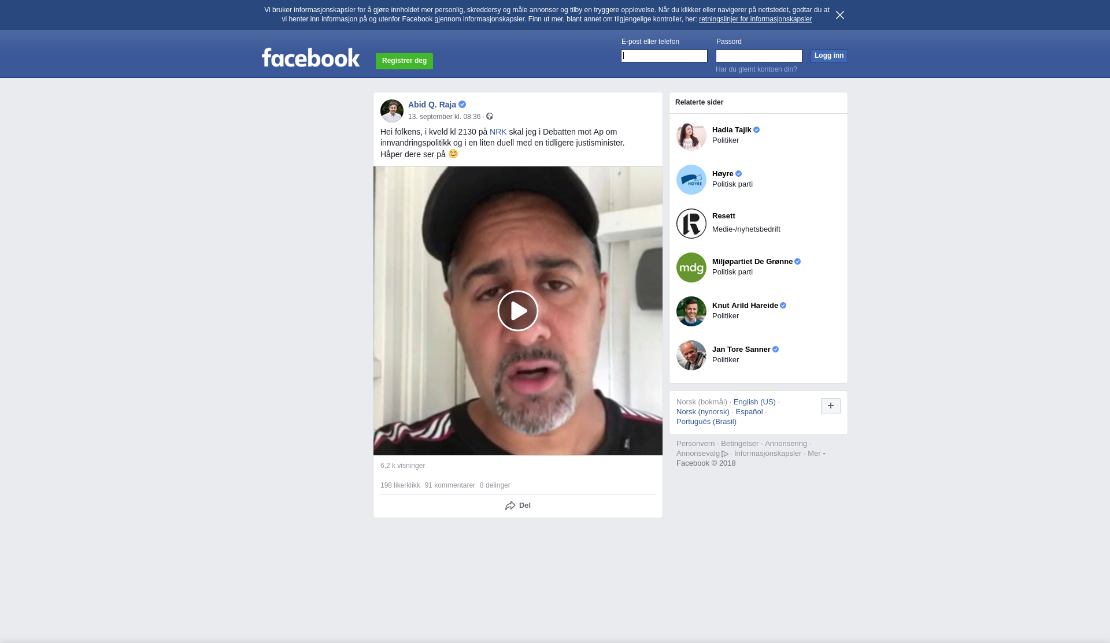Click the Logg inn button
Viewport: 1110px width, 643px height.
click(x=828, y=55)
